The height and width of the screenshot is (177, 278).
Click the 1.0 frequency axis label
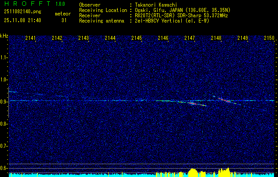click(4, 80)
